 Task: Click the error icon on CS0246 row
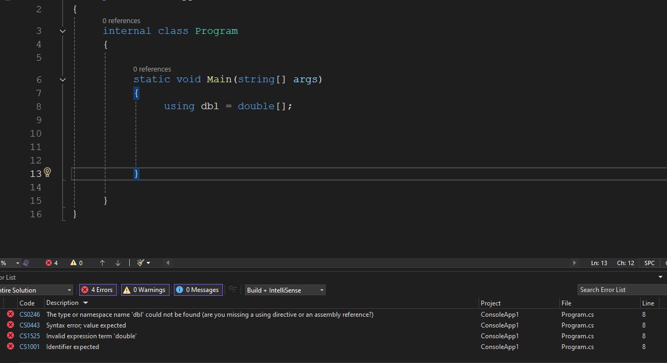click(x=10, y=314)
